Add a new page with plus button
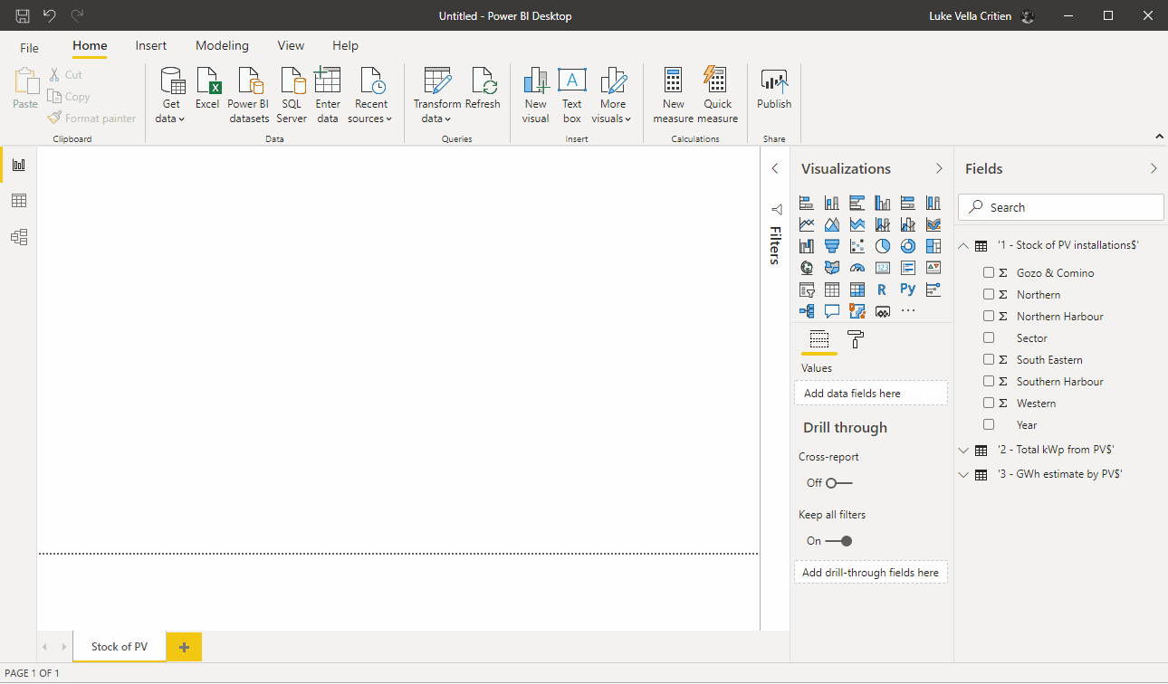 click(184, 647)
